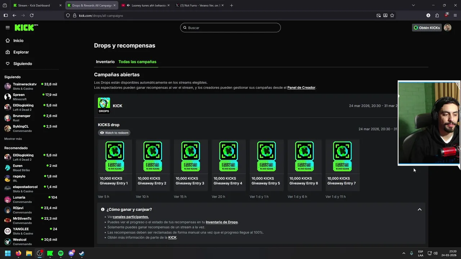Image resolution: width=461 pixels, height=259 pixels.
Task: Open BykingCL followed channel
Action: coord(31,128)
